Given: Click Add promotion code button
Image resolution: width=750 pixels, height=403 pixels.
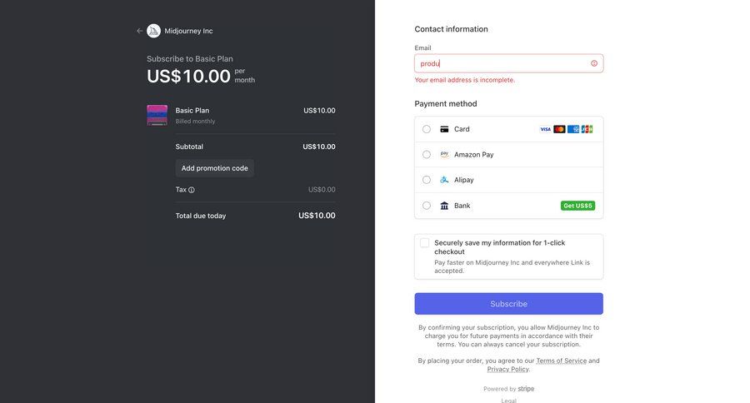Looking at the screenshot, I should pos(215,168).
